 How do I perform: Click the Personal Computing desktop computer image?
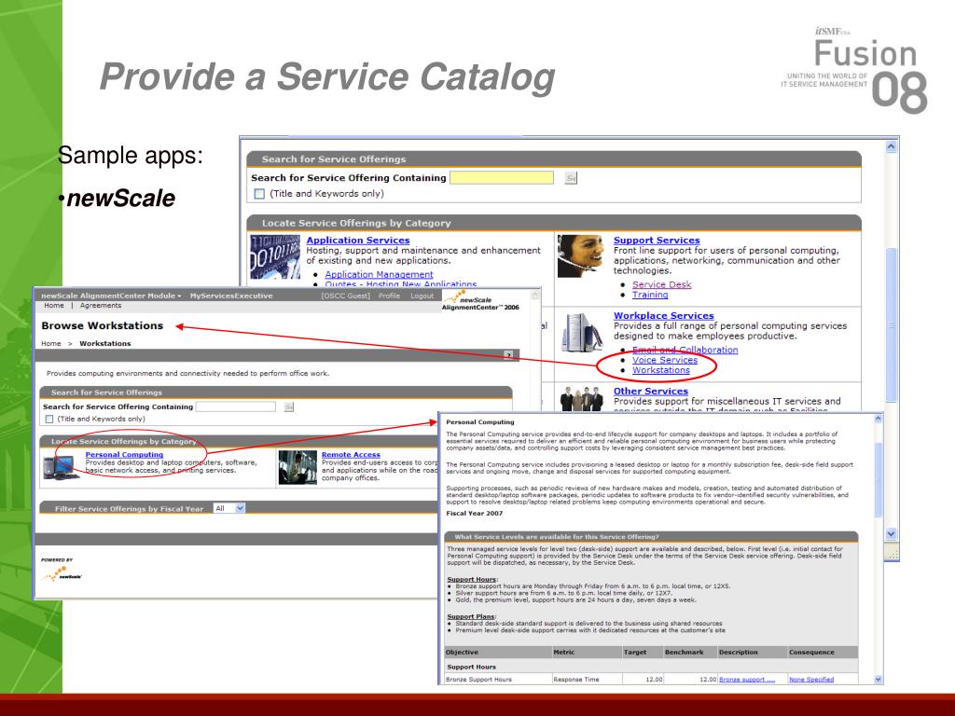(62, 468)
